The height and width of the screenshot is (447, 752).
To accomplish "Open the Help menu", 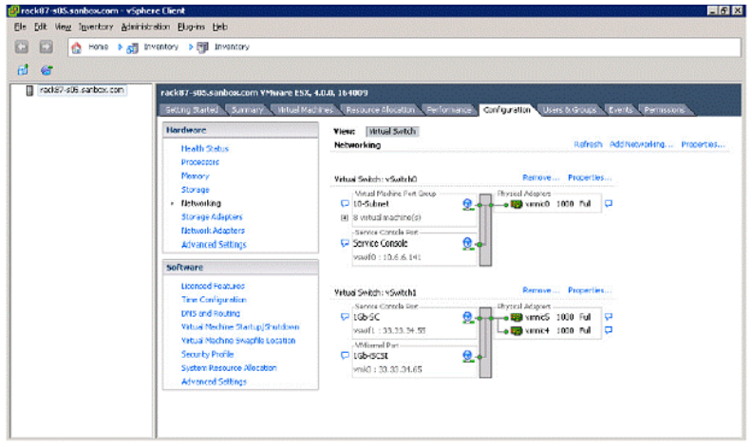I will point(220,27).
